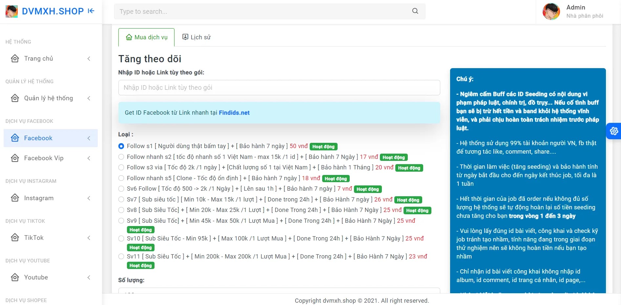Click Quản lý hệ thống home icon
Viewport: 621px width, 305px height.
tap(15, 98)
